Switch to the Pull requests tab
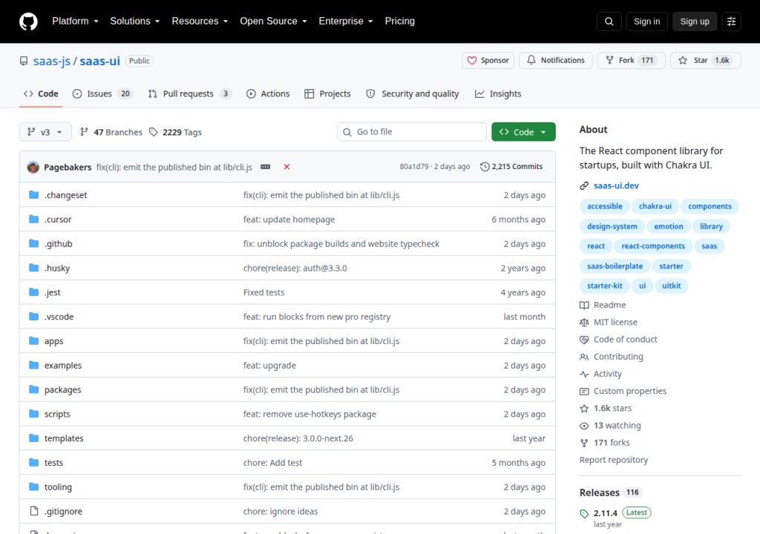 pyautogui.click(x=189, y=94)
